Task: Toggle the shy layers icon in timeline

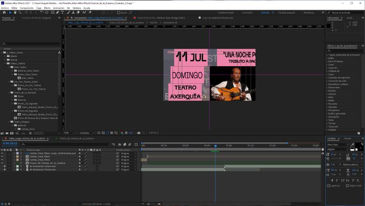Action: coord(119,145)
